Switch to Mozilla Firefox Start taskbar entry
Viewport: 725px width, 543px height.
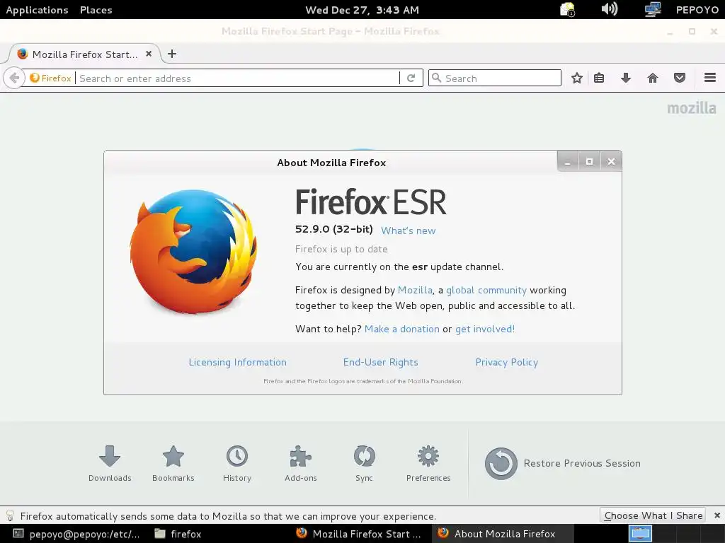click(x=359, y=534)
